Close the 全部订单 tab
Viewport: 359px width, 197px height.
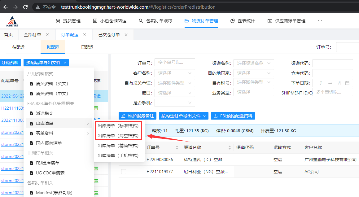coord(47,35)
